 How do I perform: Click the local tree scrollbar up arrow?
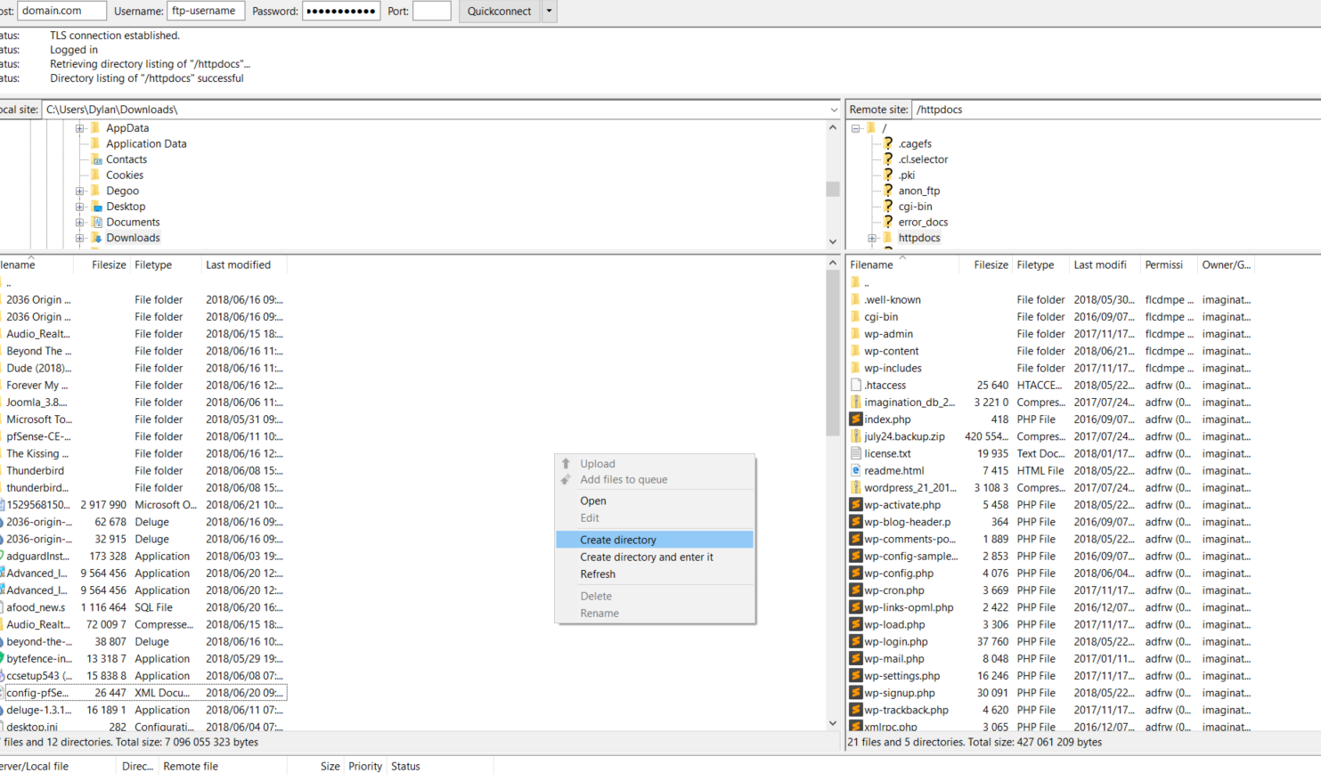[833, 127]
